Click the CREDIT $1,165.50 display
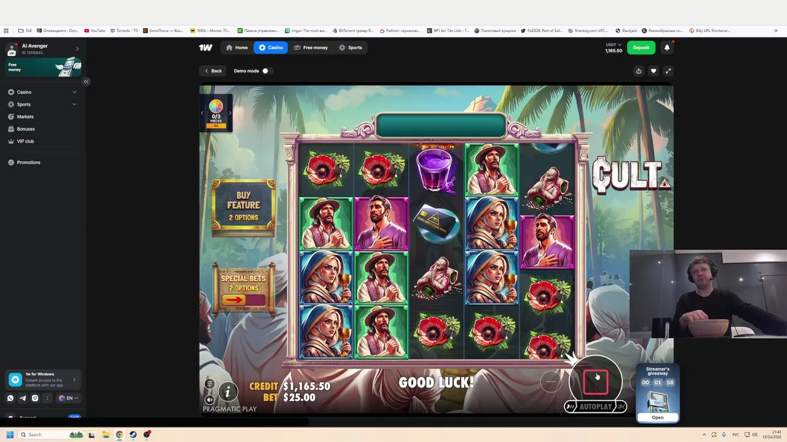The image size is (787, 442). click(290, 386)
